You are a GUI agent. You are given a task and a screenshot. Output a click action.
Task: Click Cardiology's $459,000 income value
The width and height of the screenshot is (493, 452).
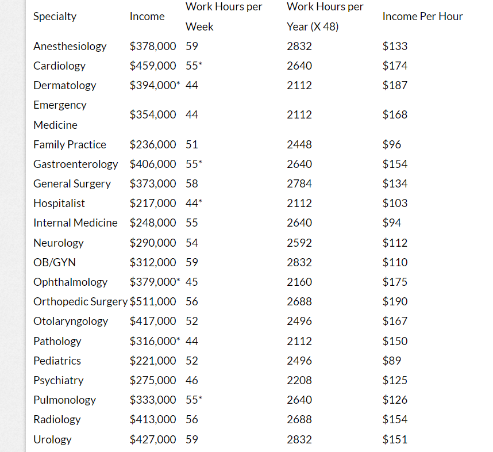coord(153,66)
